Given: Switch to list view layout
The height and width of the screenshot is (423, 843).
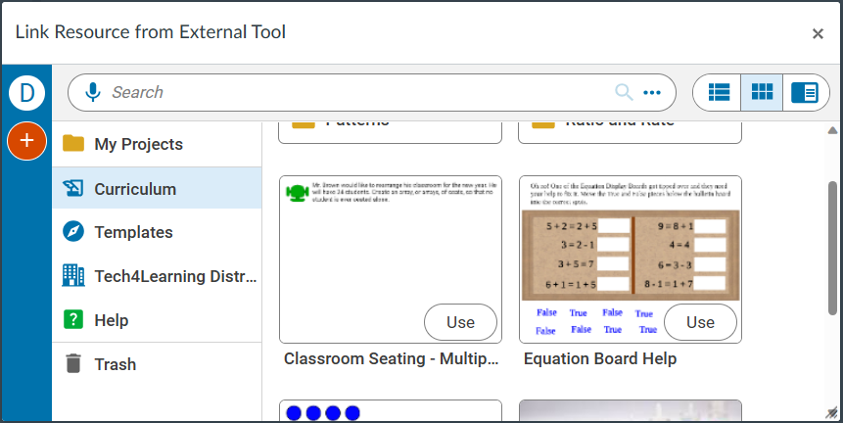Looking at the screenshot, I should (x=719, y=92).
